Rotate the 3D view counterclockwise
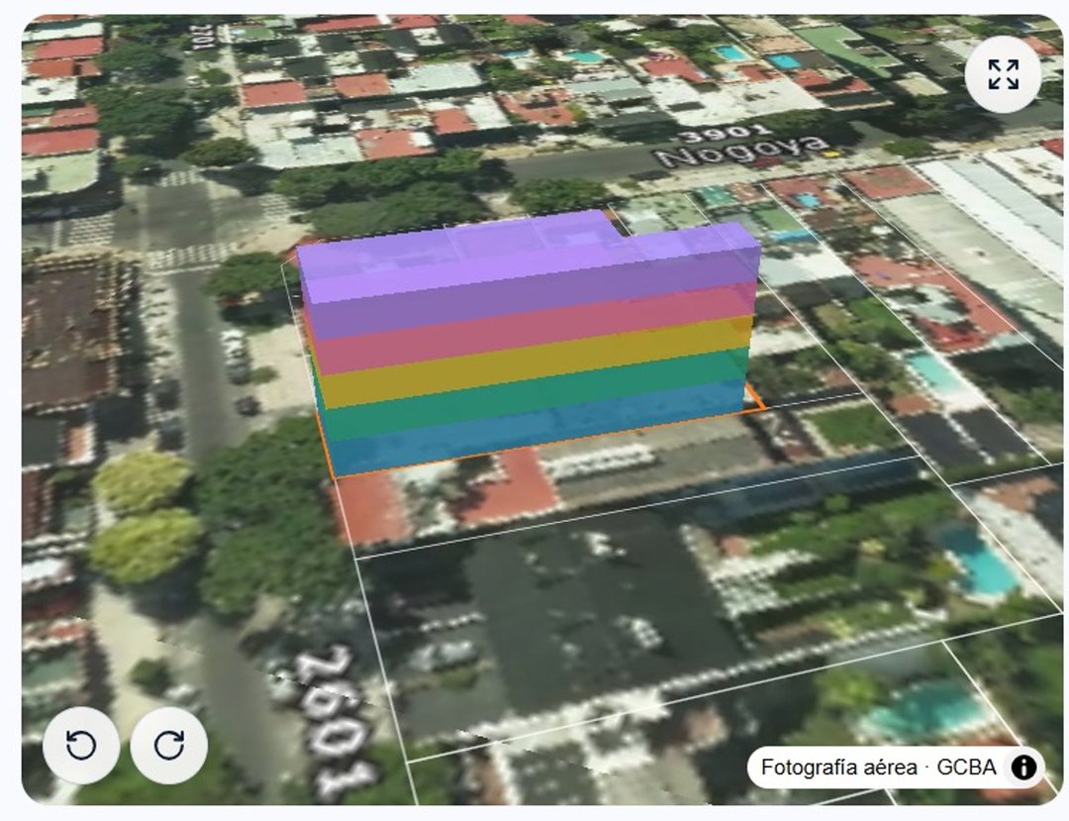This screenshot has width=1069, height=821. point(81,745)
